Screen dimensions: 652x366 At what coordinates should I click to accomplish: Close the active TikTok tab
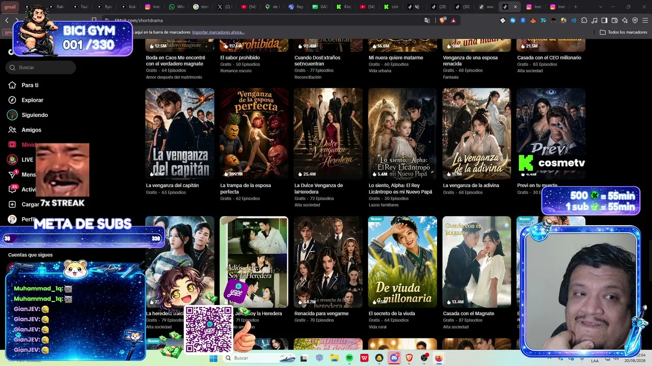[515, 7]
